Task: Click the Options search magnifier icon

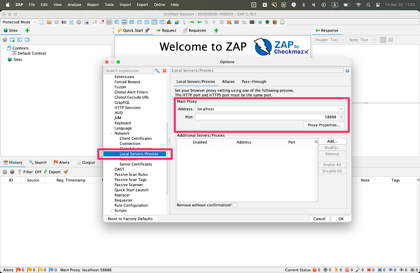Action: (157, 71)
